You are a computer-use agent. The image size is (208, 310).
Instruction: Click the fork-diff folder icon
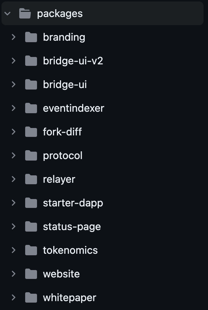click(x=31, y=132)
